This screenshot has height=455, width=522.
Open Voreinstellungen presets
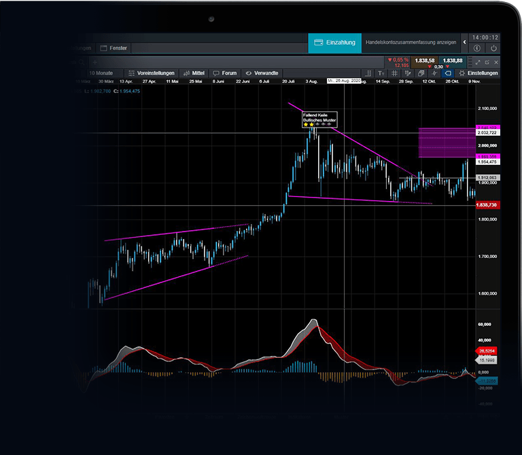pos(152,73)
